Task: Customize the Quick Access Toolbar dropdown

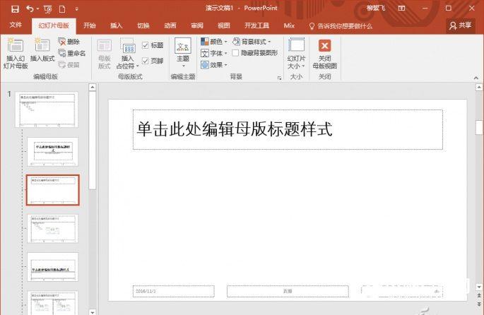Action: pyautogui.click(x=76, y=9)
